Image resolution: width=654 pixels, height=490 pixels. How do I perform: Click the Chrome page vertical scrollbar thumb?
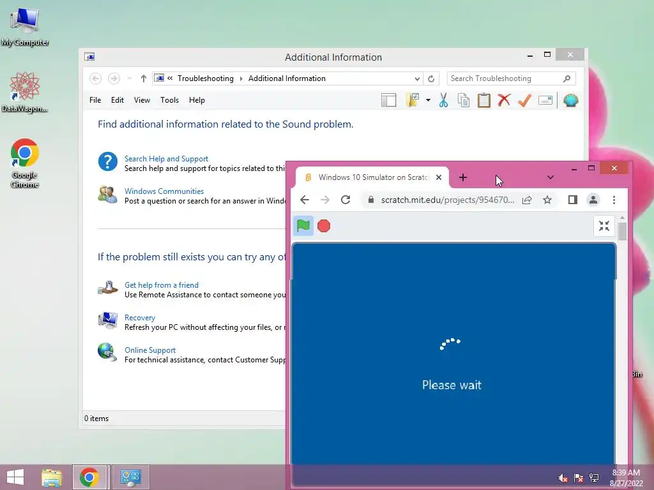[x=622, y=232]
